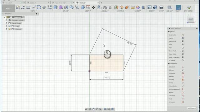Apply the Coincident constraint

[182, 67]
